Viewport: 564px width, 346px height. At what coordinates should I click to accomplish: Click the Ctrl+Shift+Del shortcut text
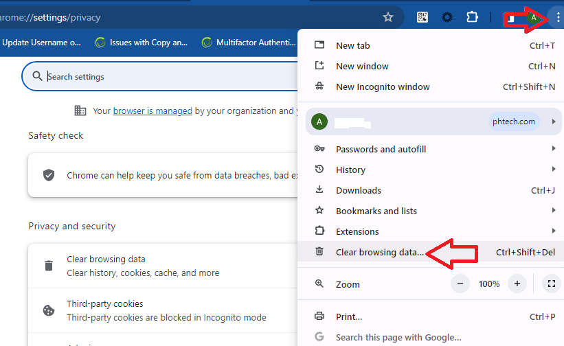[525, 252]
